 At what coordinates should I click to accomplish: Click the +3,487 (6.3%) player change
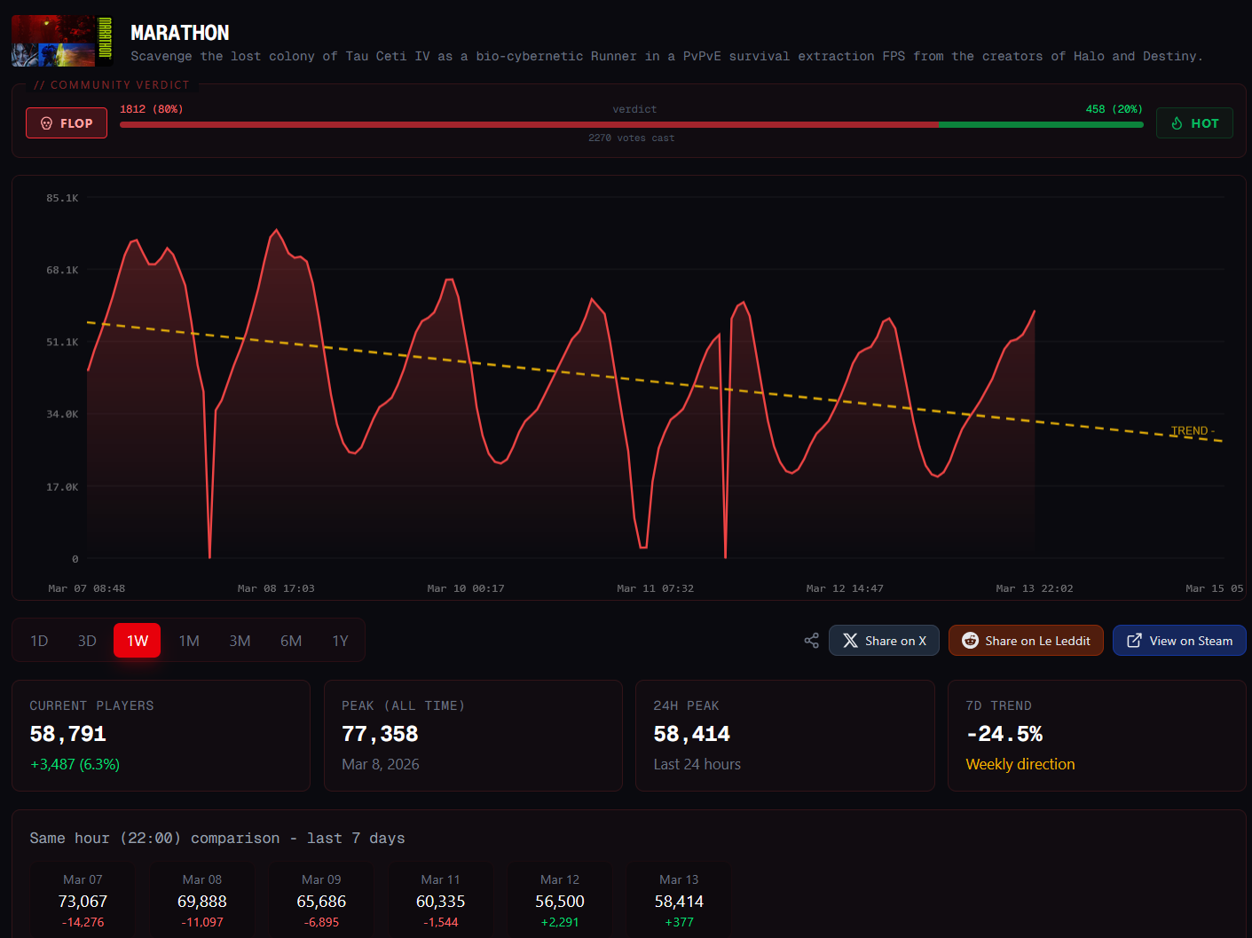click(75, 764)
